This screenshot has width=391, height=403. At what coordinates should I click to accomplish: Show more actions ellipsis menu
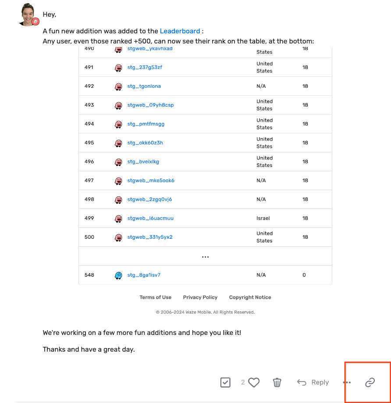[x=347, y=382]
